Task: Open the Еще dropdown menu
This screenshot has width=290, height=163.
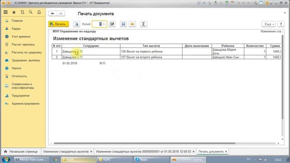Action: pyautogui.click(x=269, y=24)
